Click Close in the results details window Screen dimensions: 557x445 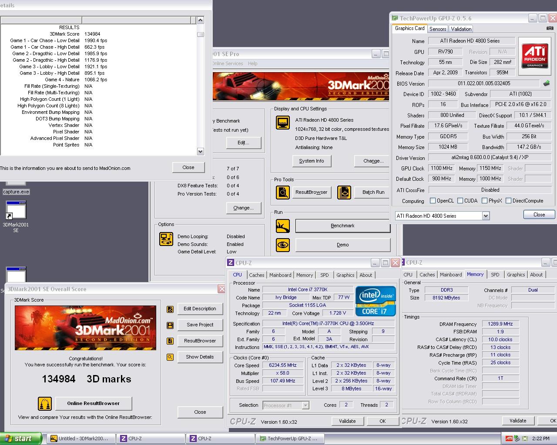[x=188, y=167]
